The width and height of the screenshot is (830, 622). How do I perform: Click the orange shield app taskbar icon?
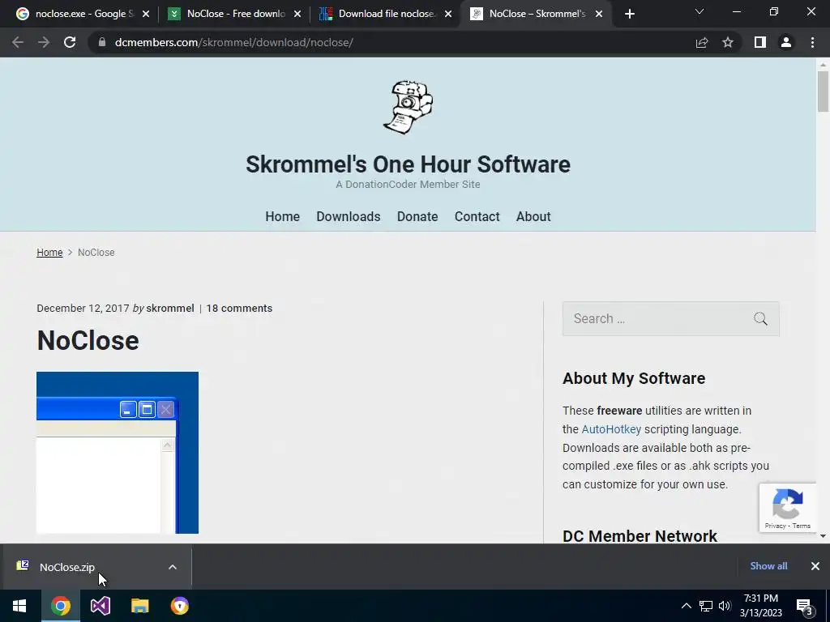pyautogui.click(x=179, y=606)
